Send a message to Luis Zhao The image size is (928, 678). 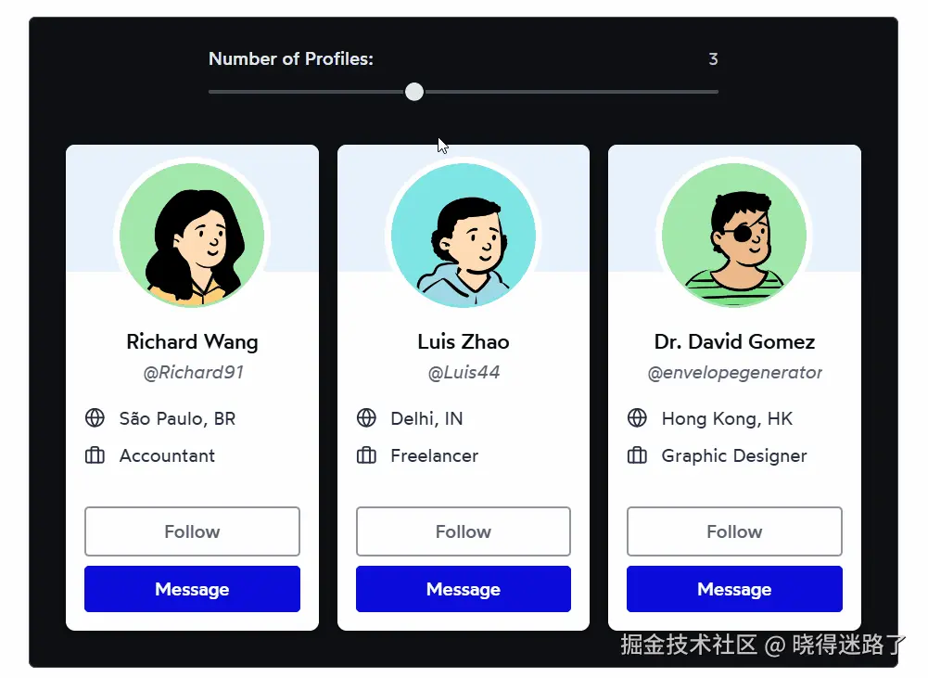pyautogui.click(x=464, y=589)
